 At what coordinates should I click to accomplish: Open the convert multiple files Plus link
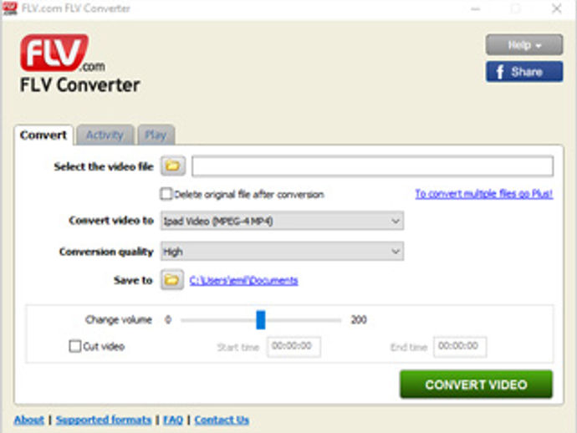pos(484,193)
